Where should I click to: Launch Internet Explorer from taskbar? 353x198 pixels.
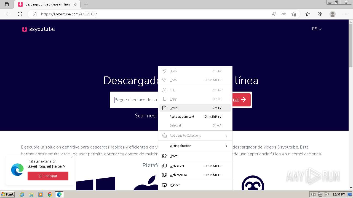click(x=22, y=194)
